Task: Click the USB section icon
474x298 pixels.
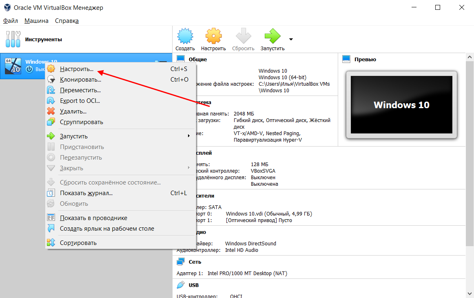Action: click(x=181, y=285)
